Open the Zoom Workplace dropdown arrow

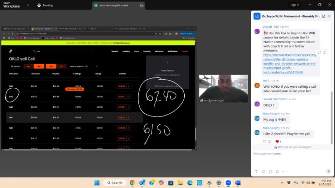[28, 5]
